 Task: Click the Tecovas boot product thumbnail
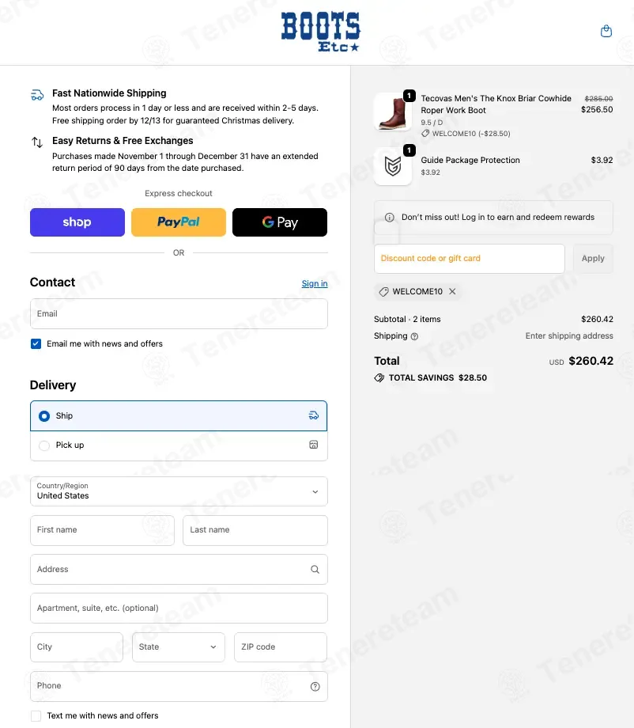pos(392,112)
